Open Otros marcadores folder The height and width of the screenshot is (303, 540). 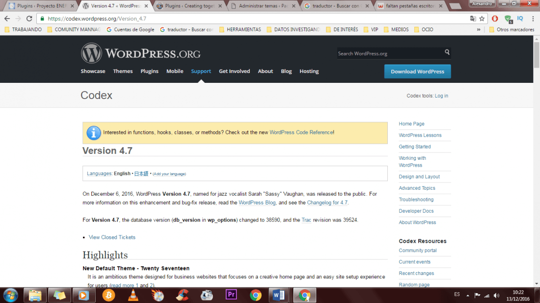pyautogui.click(x=512, y=29)
